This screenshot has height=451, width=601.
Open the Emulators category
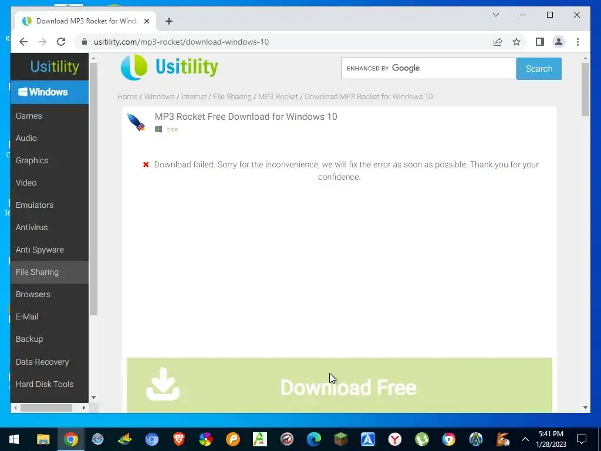49,205
